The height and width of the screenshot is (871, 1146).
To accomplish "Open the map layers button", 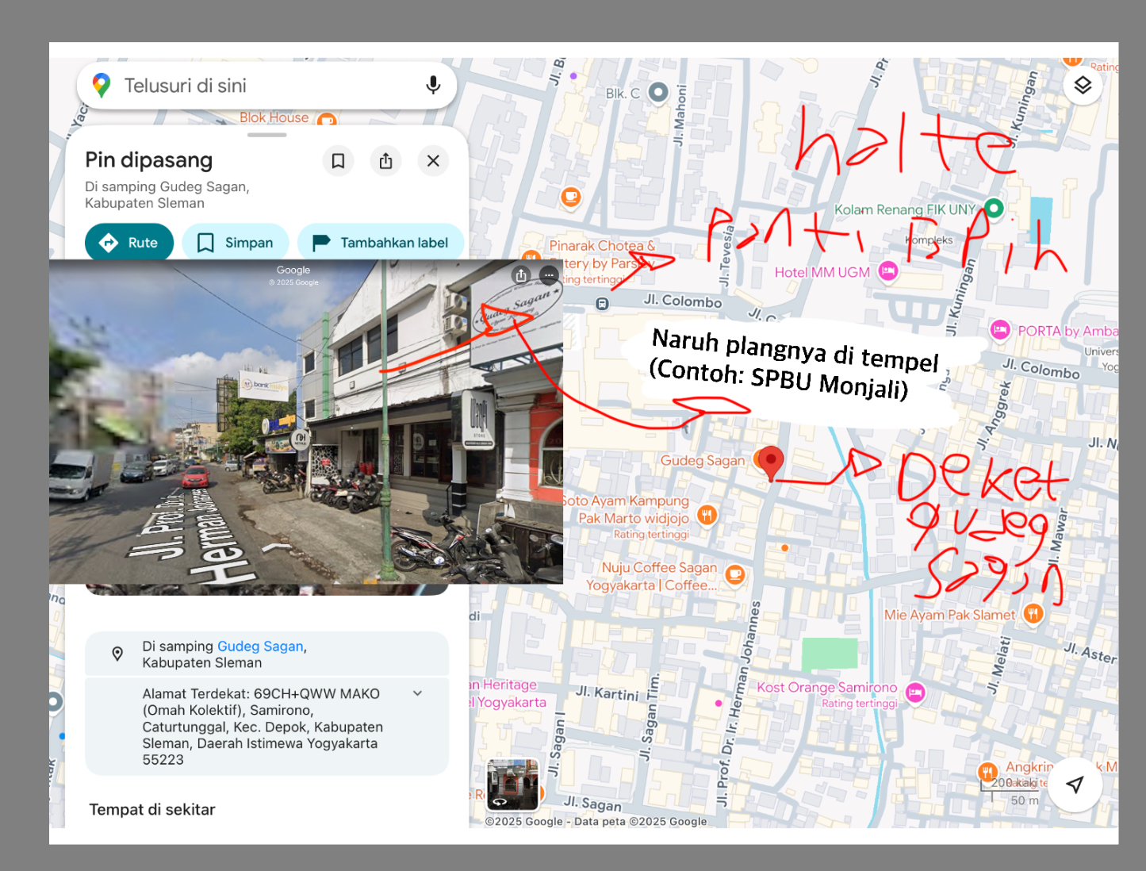I will tap(1083, 85).
